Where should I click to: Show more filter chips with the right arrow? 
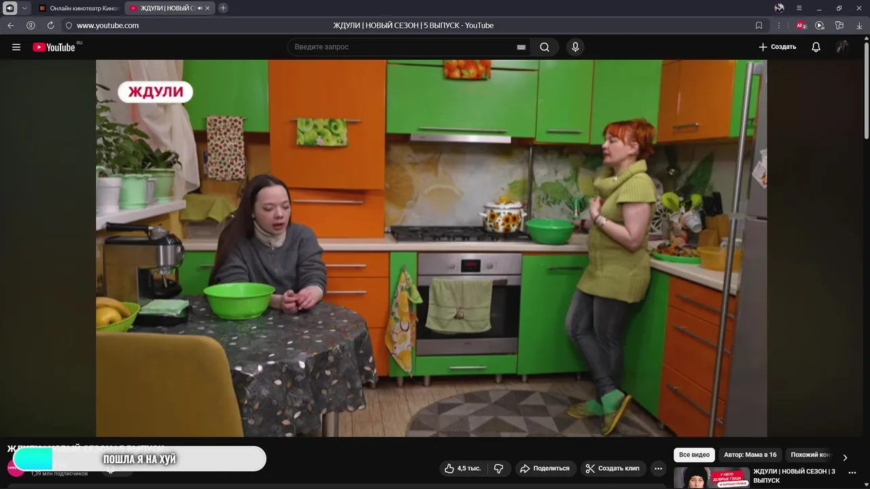coord(845,457)
